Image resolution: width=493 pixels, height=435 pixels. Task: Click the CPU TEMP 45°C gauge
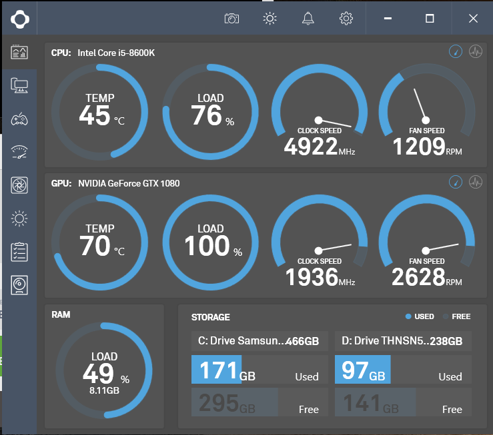coord(100,112)
